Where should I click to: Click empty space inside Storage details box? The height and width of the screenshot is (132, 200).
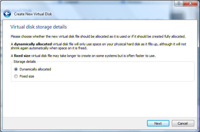tap(123, 74)
